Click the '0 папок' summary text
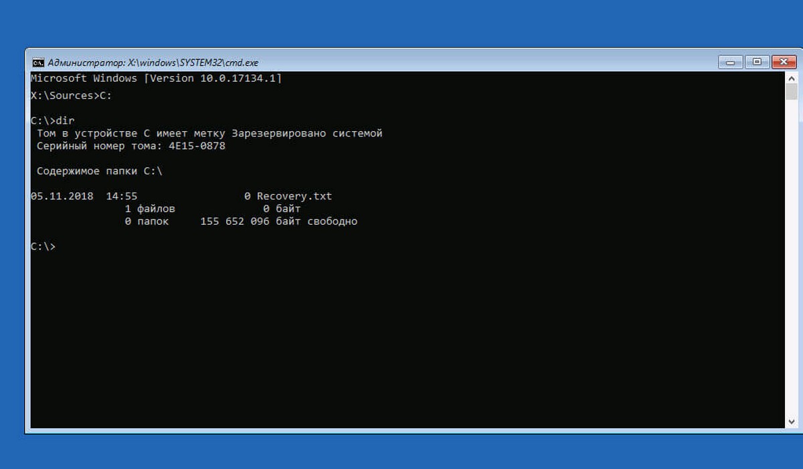The image size is (803, 469). 147,221
